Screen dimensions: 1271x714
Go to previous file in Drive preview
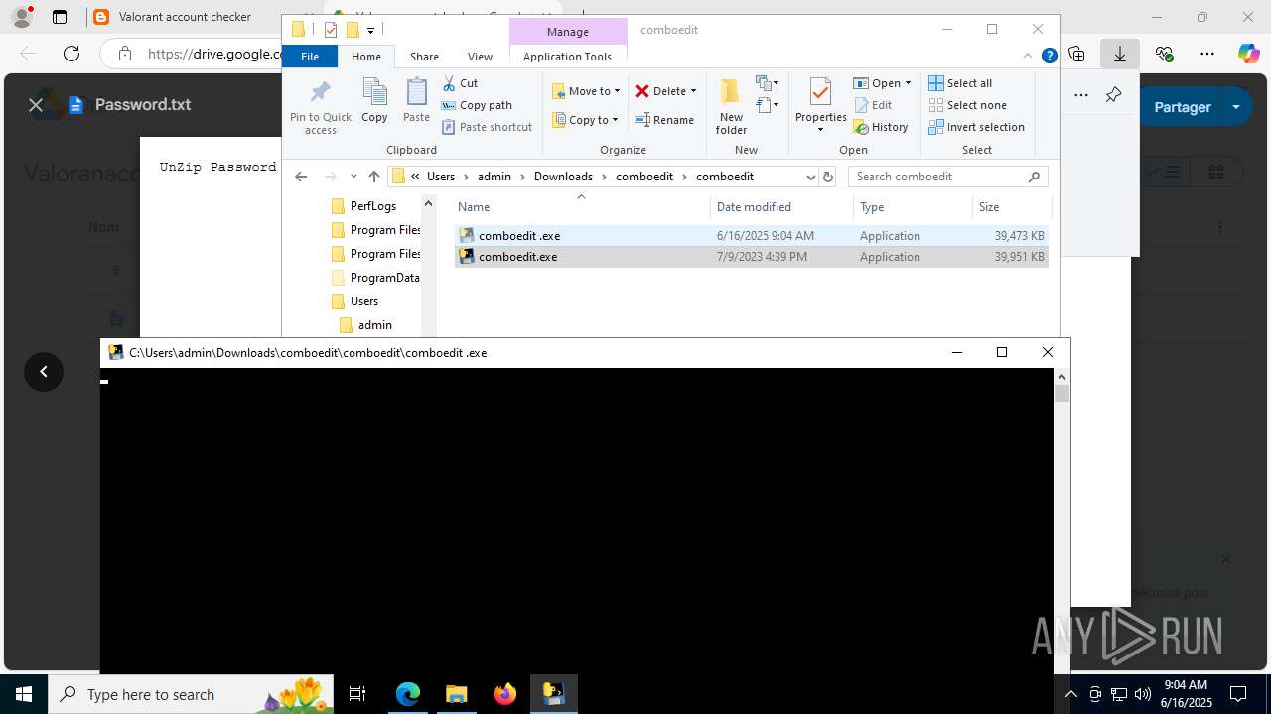[44, 372]
